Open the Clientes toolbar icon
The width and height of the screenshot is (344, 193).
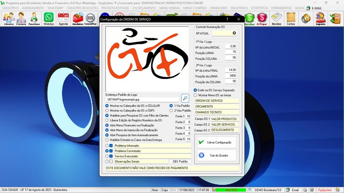pyautogui.click(x=9, y=18)
